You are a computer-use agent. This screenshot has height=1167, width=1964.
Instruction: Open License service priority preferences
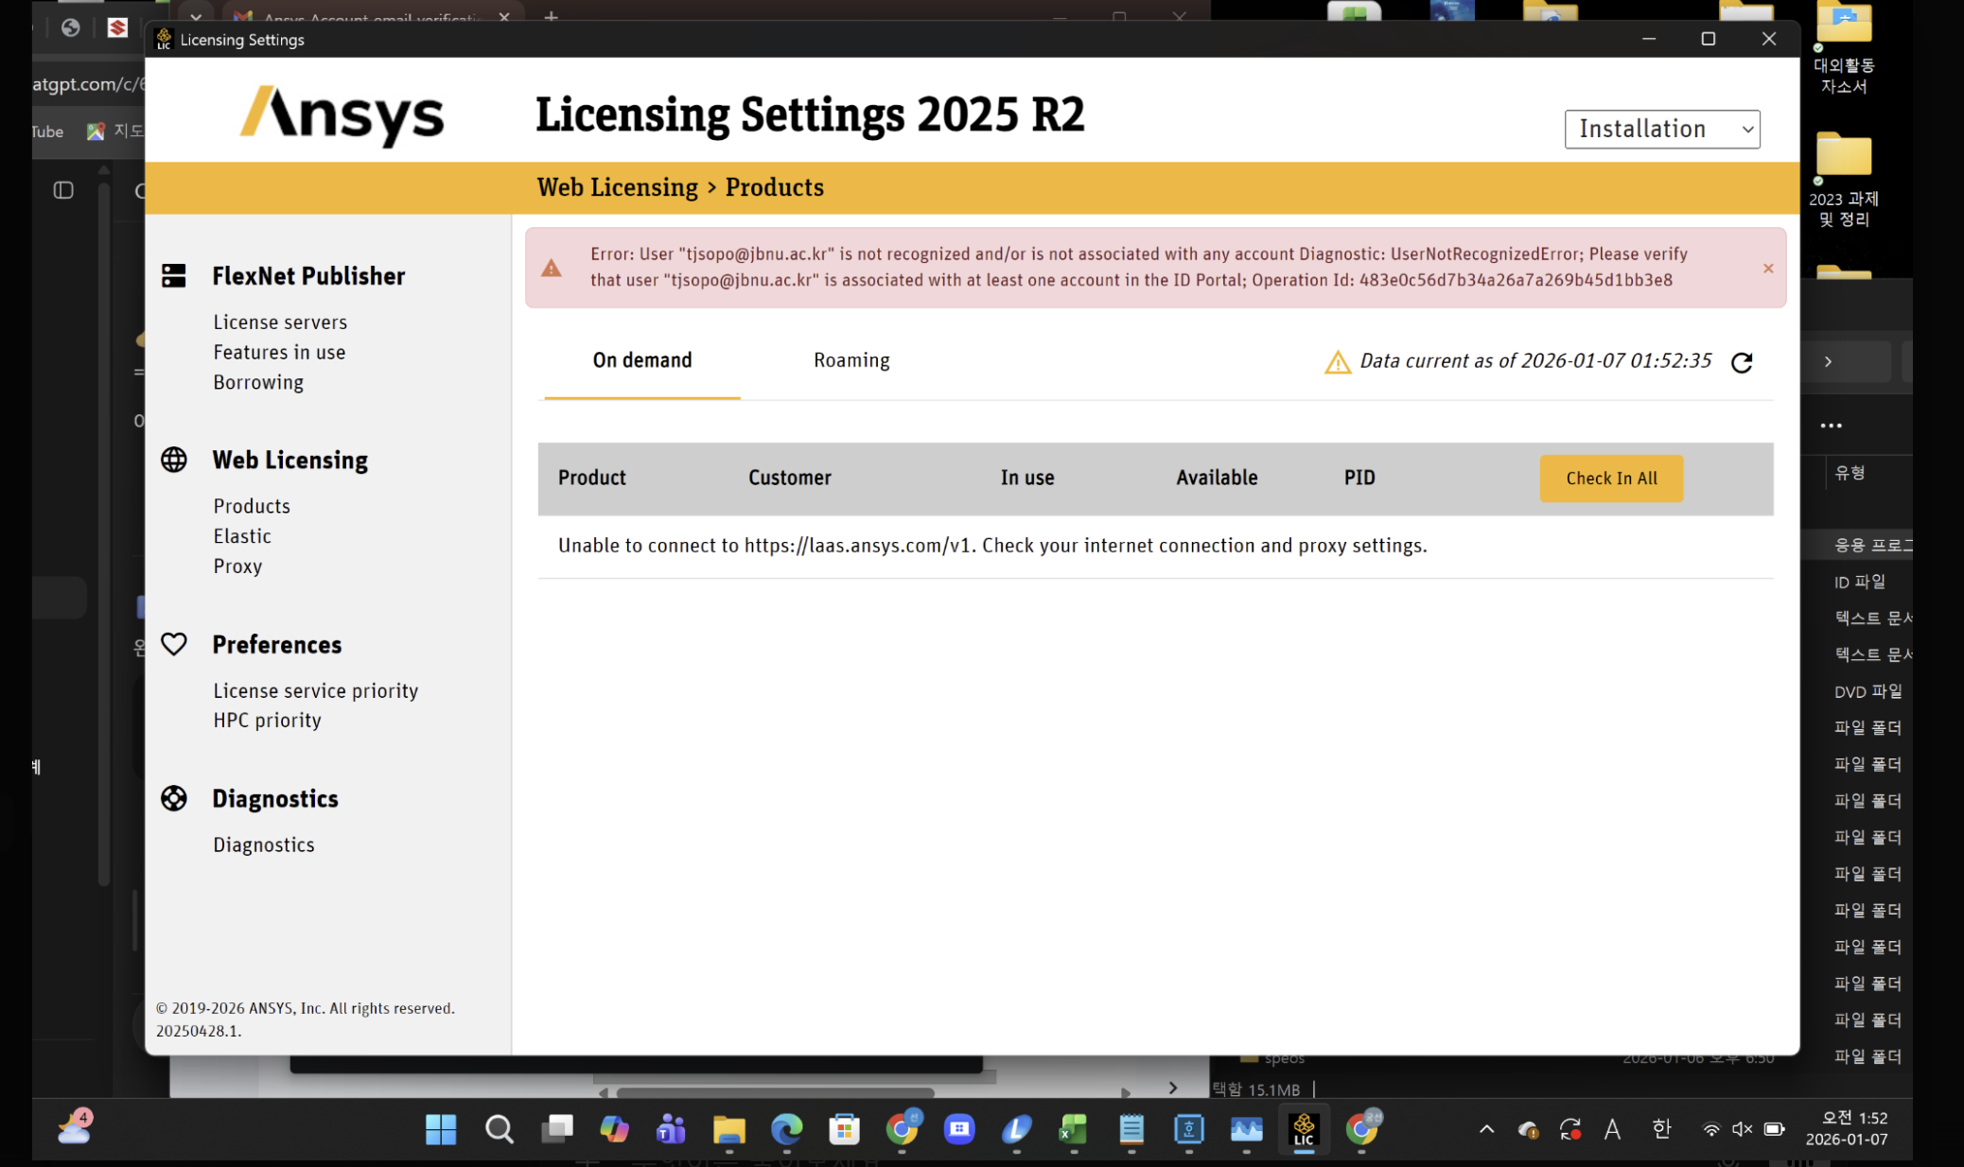[315, 691]
